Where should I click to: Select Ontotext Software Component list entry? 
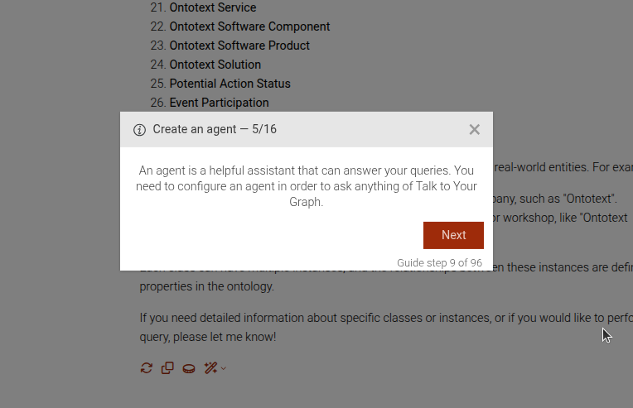[x=249, y=26]
